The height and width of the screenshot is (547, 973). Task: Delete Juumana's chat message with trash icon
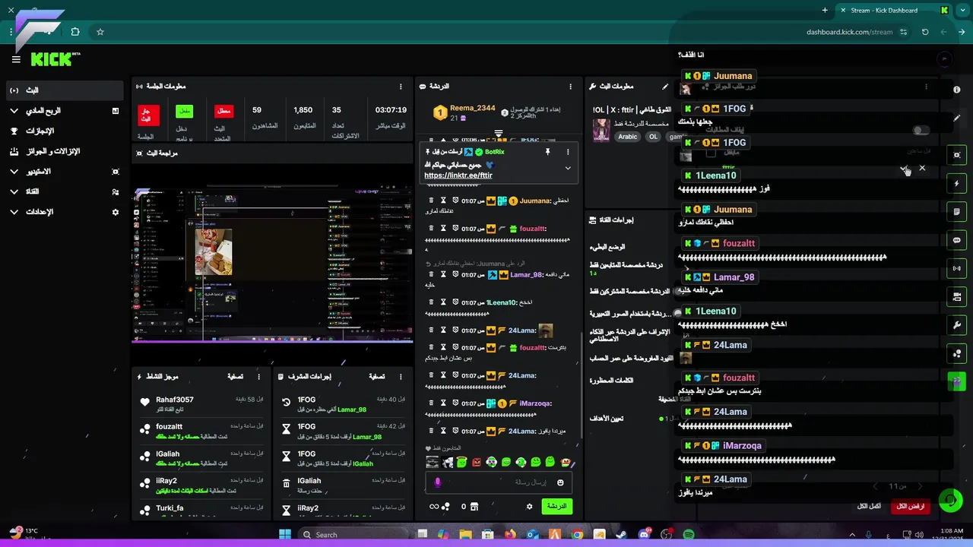point(431,201)
